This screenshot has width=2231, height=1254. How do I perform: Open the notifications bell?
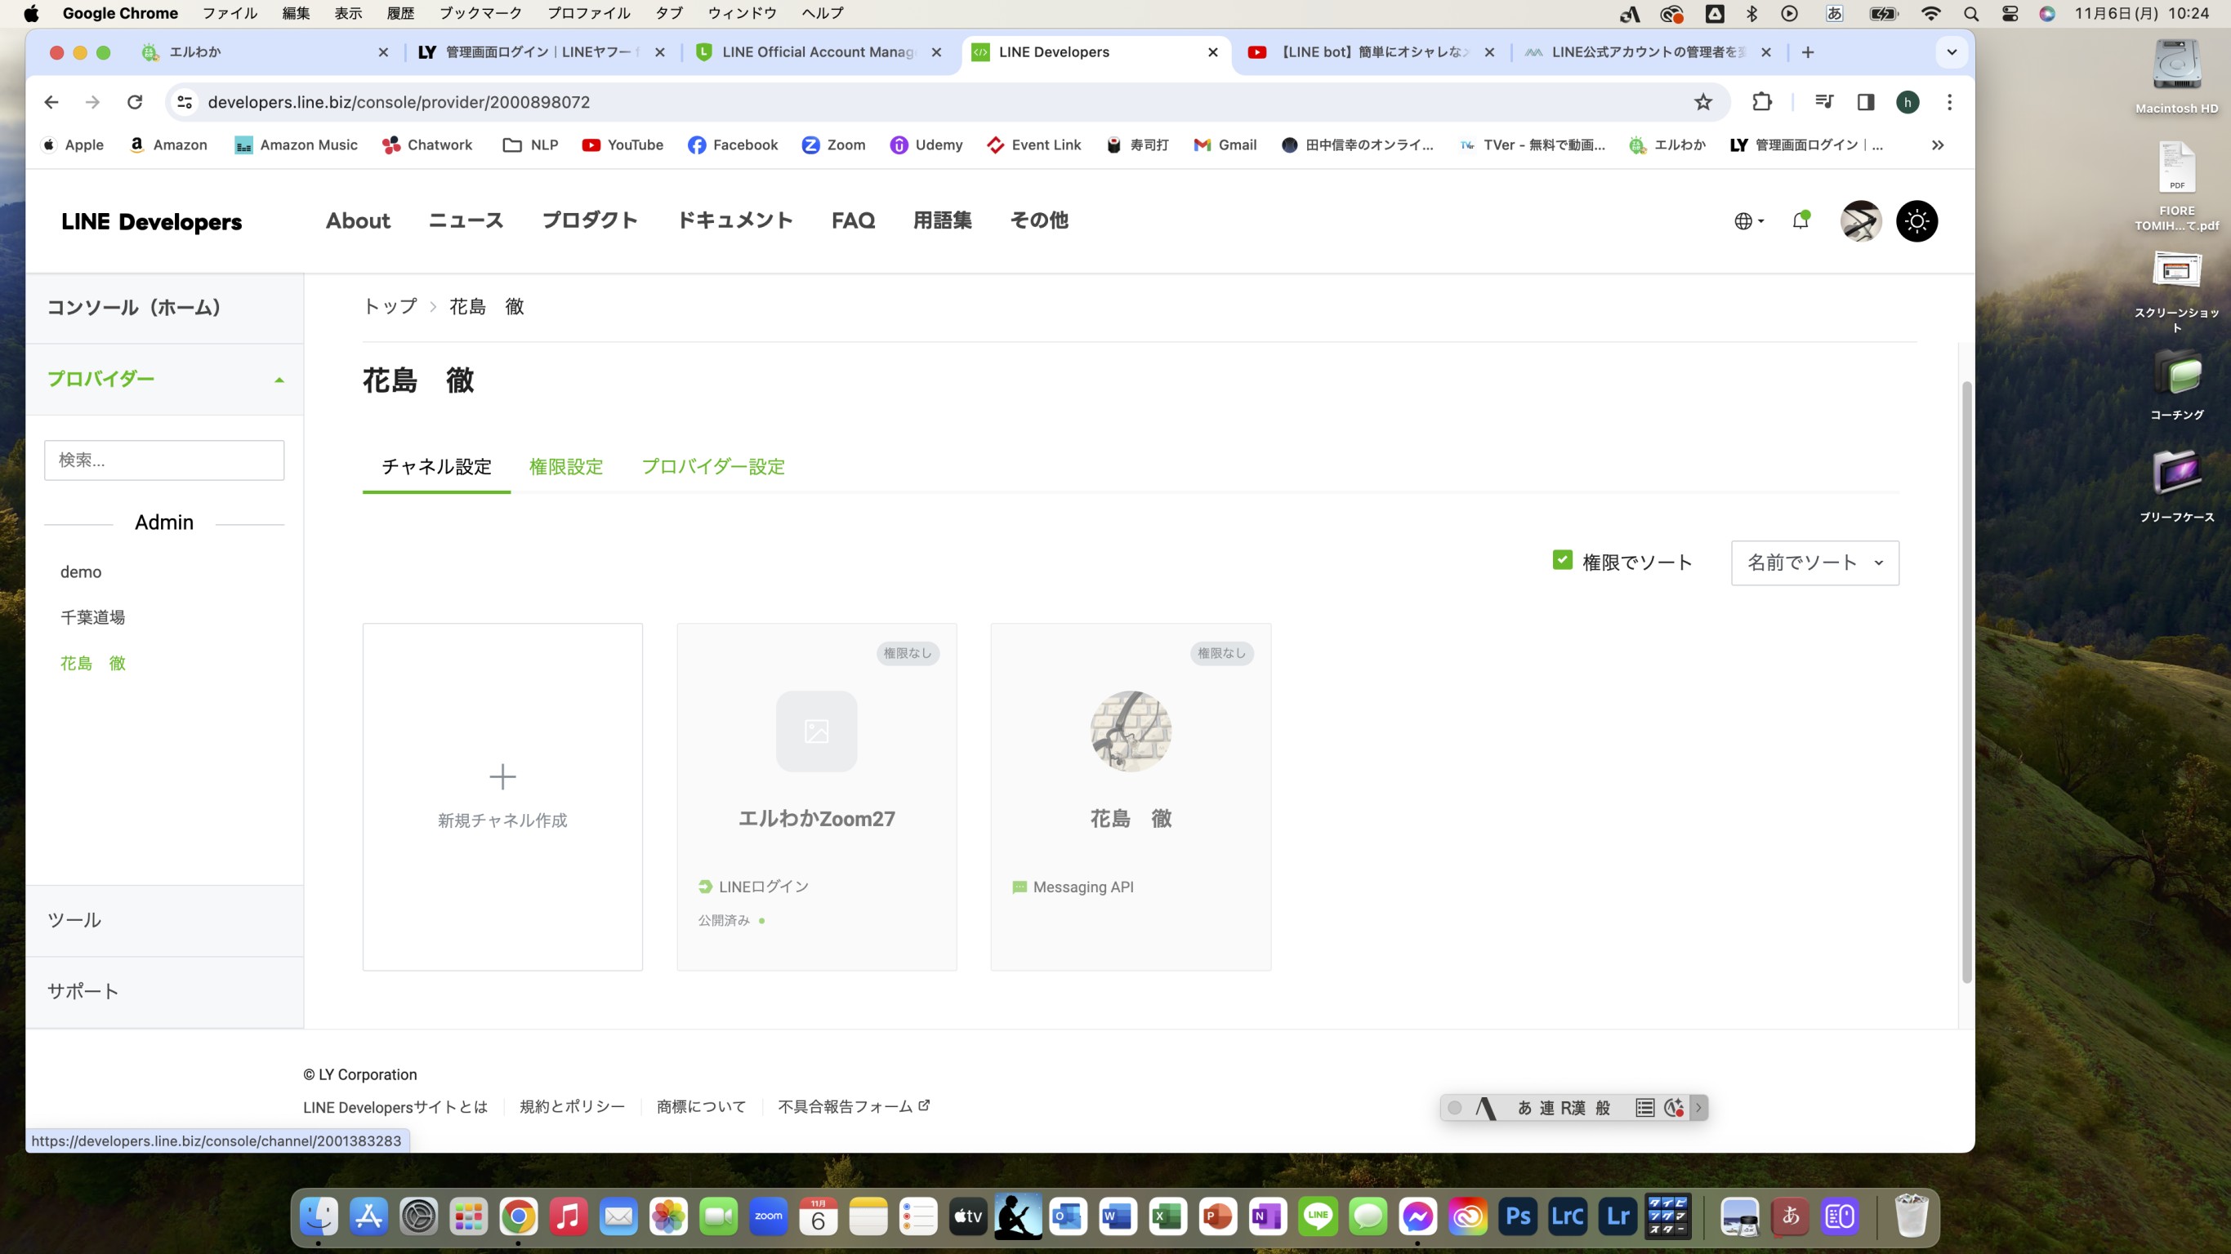(1800, 220)
